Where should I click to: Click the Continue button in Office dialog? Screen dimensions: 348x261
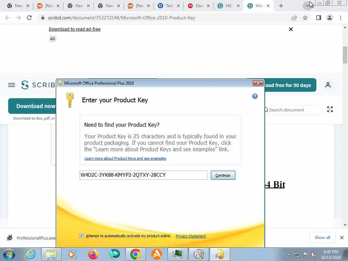click(x=223, y=175)
